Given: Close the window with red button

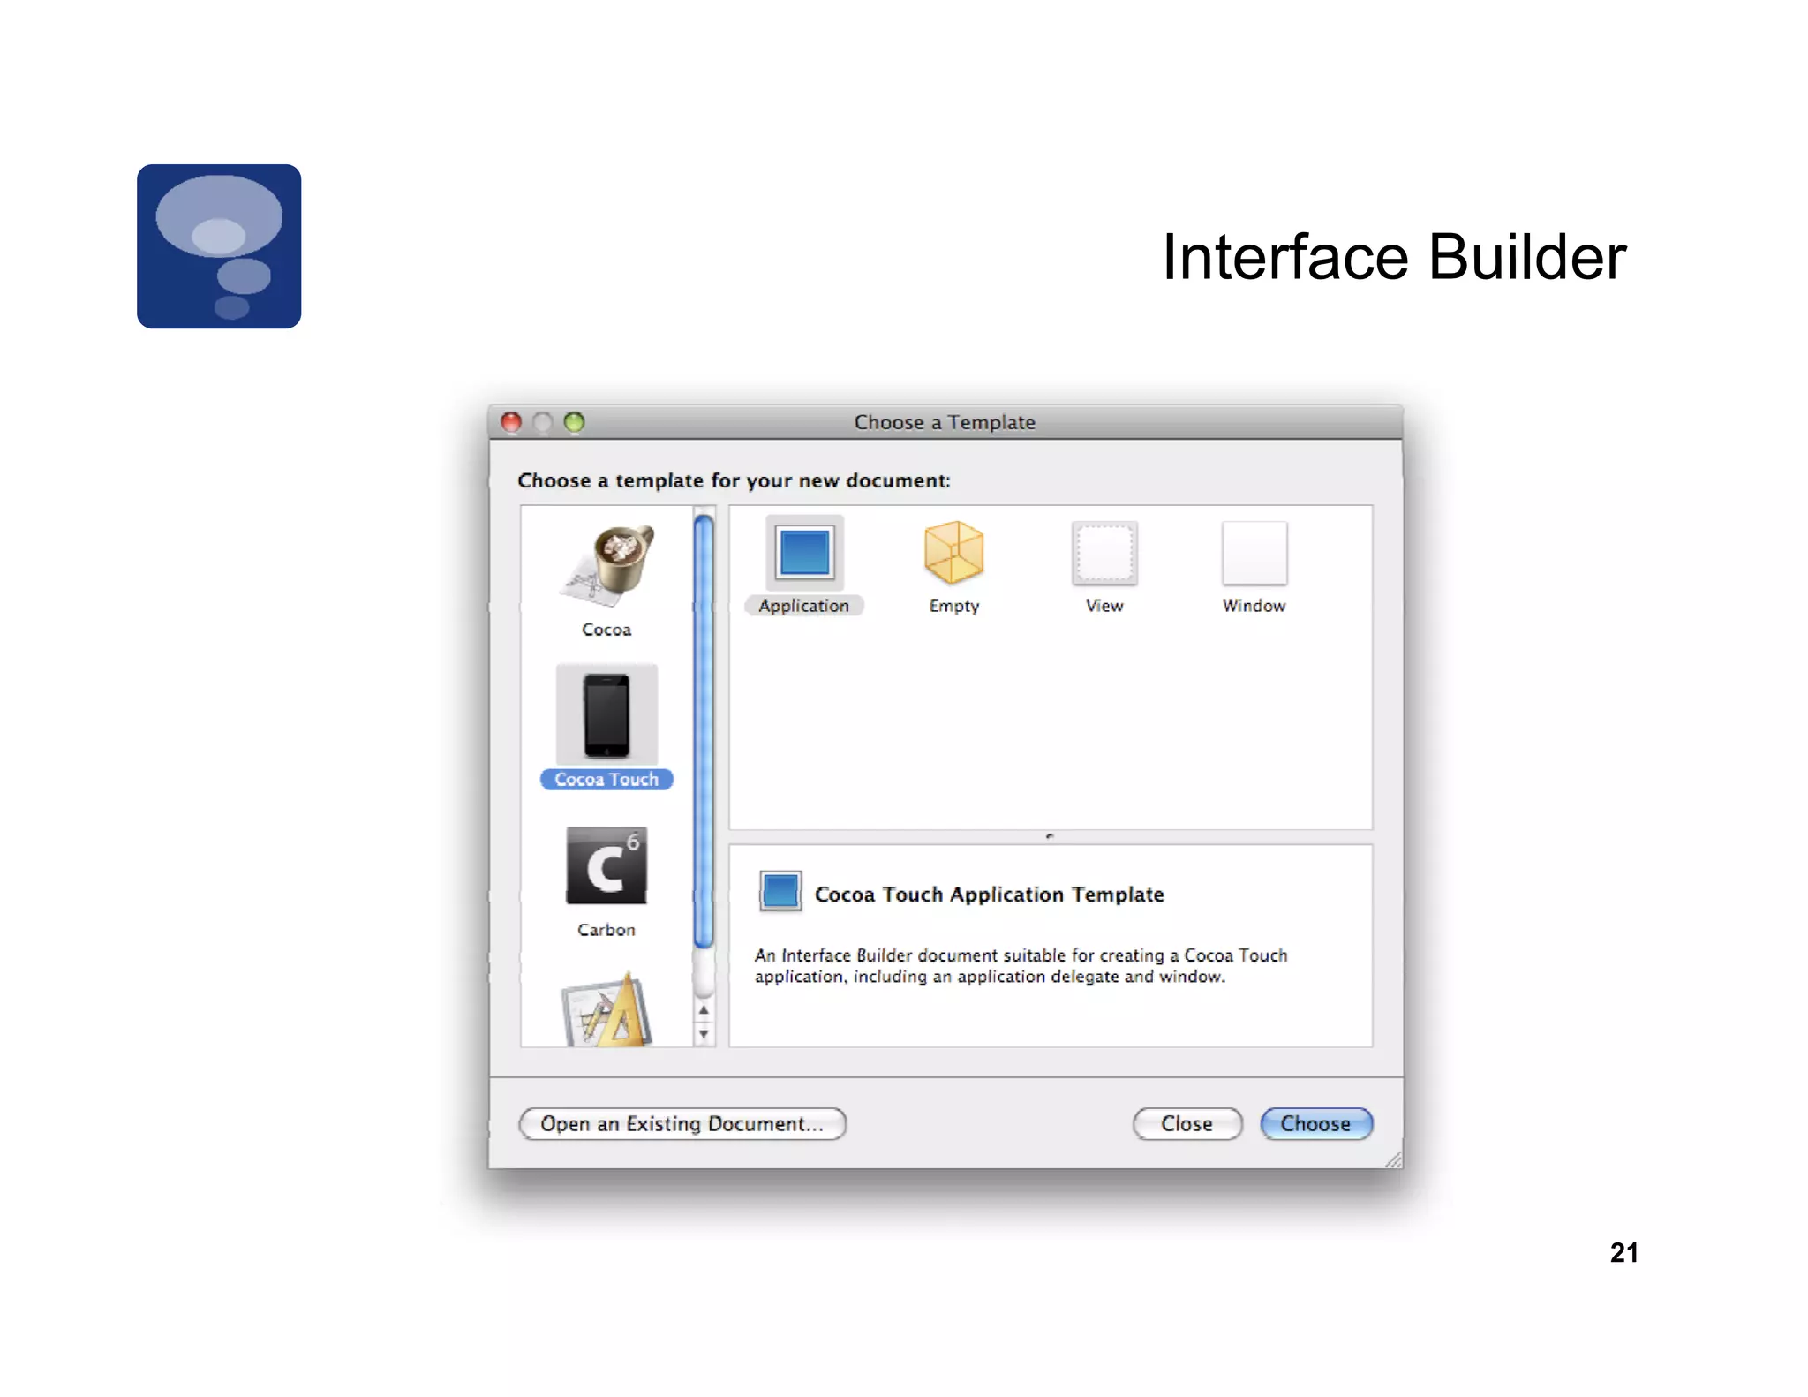Looking at the screenshot, I should tap(511, 422).
